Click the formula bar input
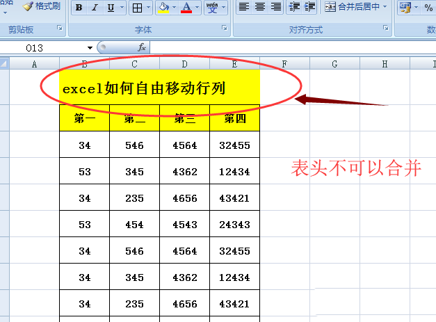The width and height of the screenshot is (436, 322). tap(293, 47)
